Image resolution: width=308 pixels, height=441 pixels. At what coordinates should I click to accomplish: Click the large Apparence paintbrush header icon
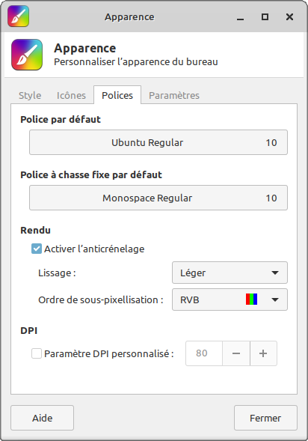tap(27, 55)
